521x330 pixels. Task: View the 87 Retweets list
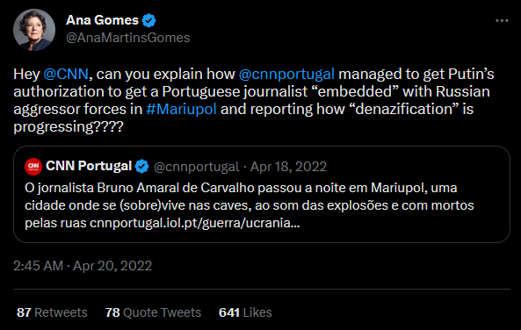(52, 312)
